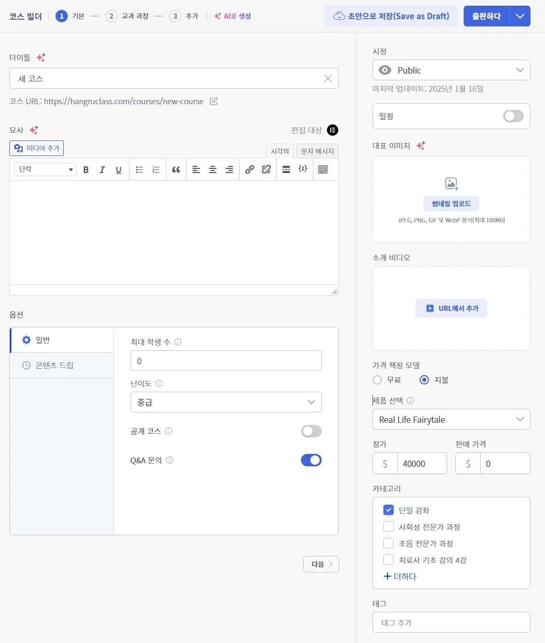Open the difficulty dropdown showing 중급
The height and width of the screenshot is (643, 545).
(225, 402)
